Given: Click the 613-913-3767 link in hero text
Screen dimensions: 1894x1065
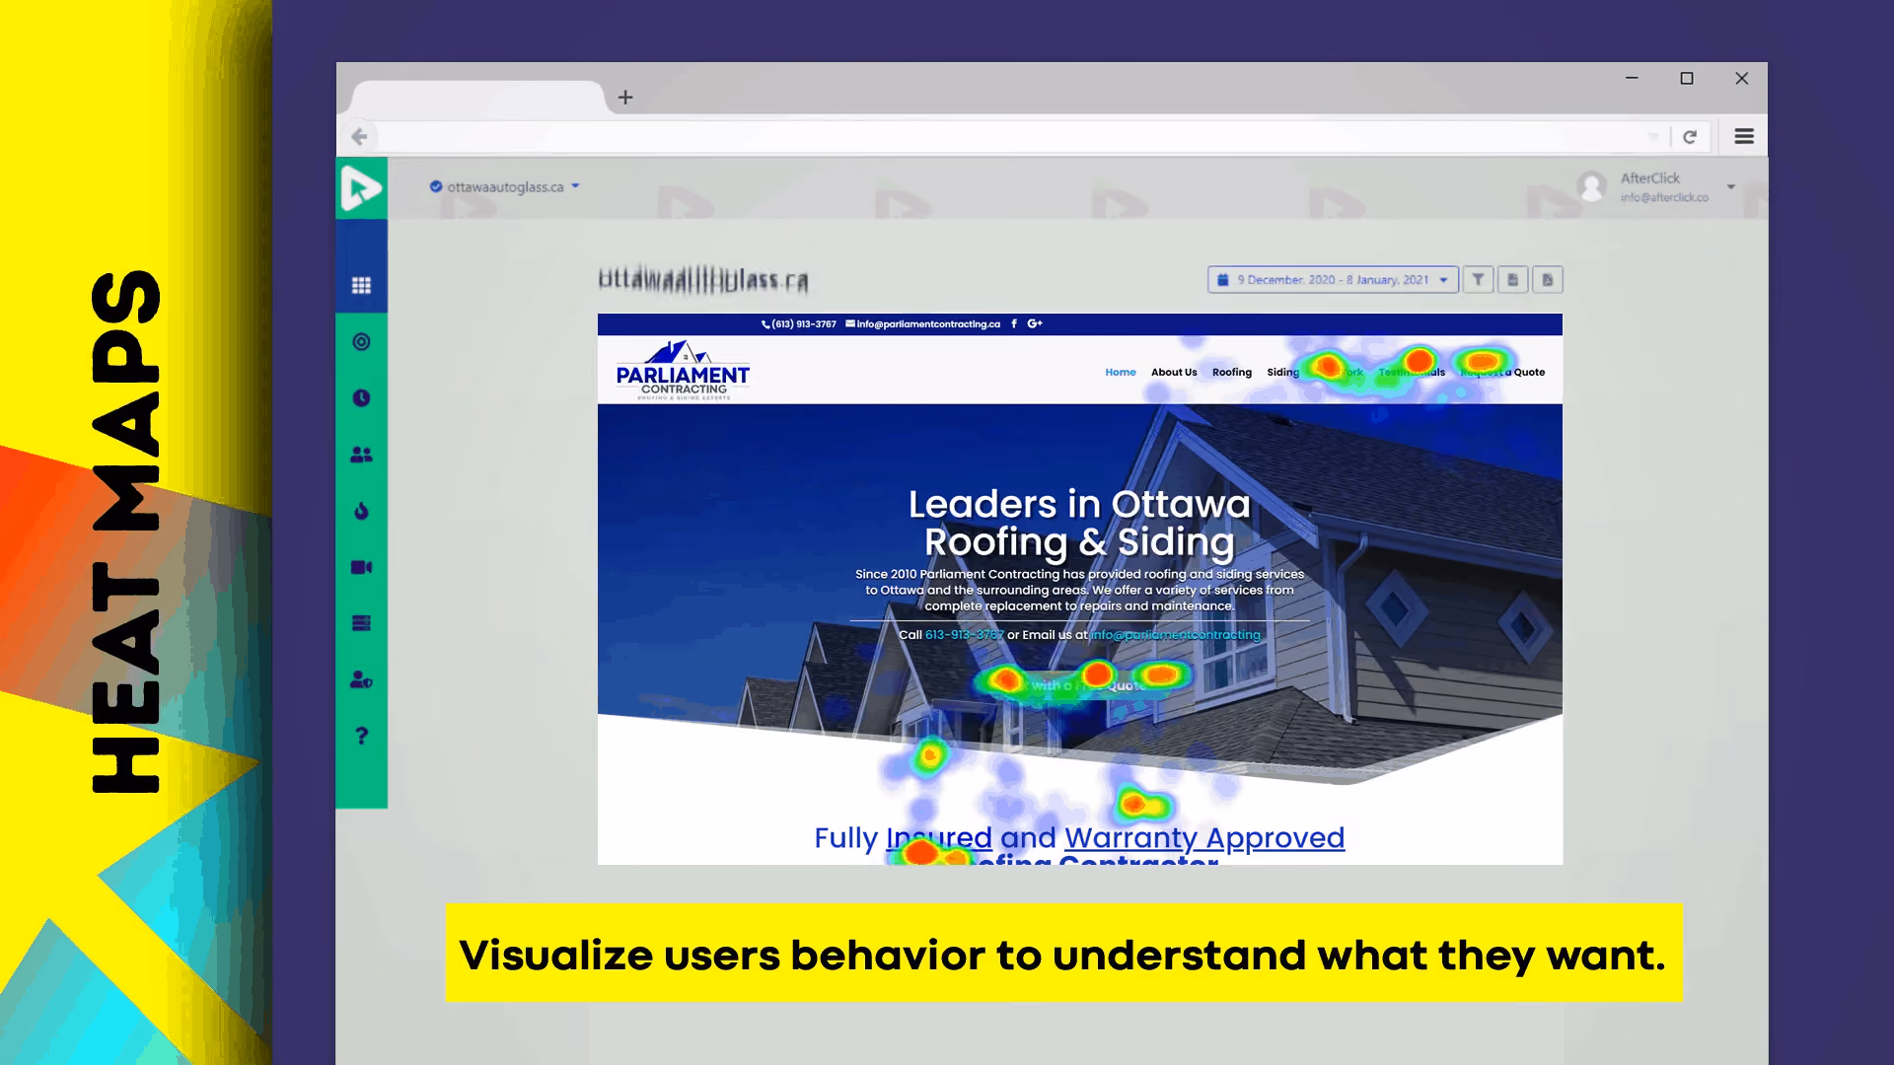Looking at the screenshot, I should (964, 635).
